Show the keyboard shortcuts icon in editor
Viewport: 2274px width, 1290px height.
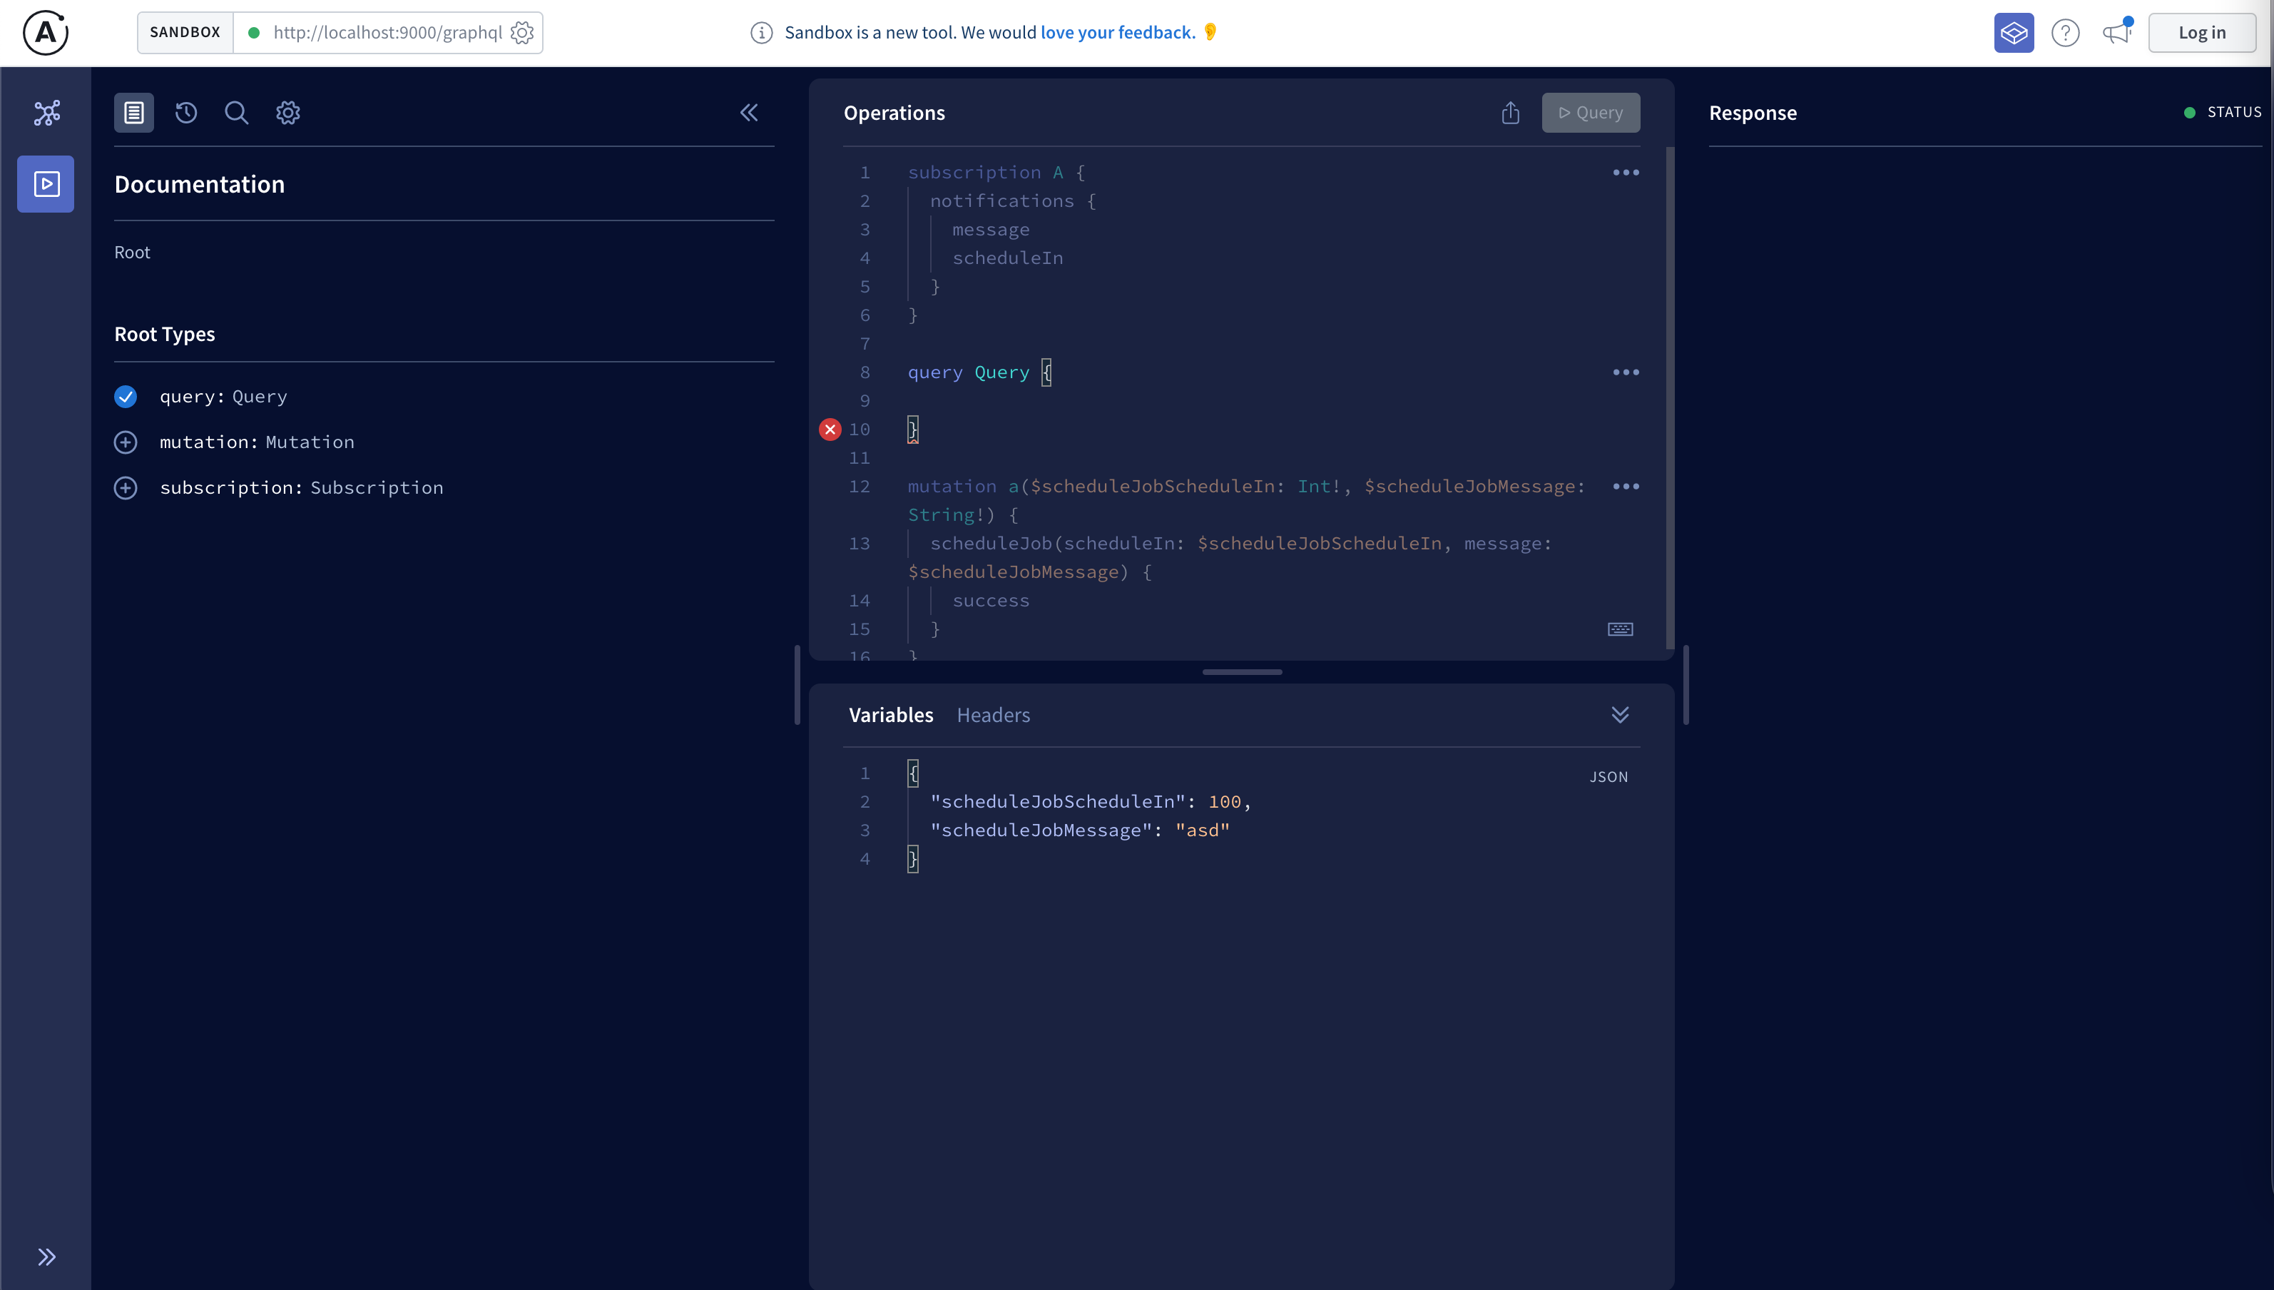coord(1620,629)
